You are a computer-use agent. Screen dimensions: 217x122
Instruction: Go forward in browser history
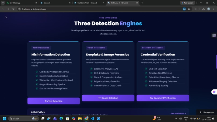[x=8, y=9]
